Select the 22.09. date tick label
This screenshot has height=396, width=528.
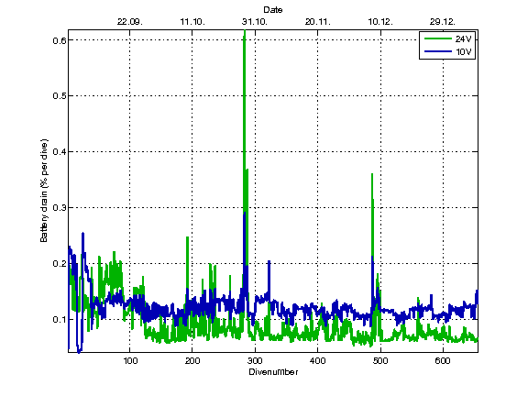point(130,22)
